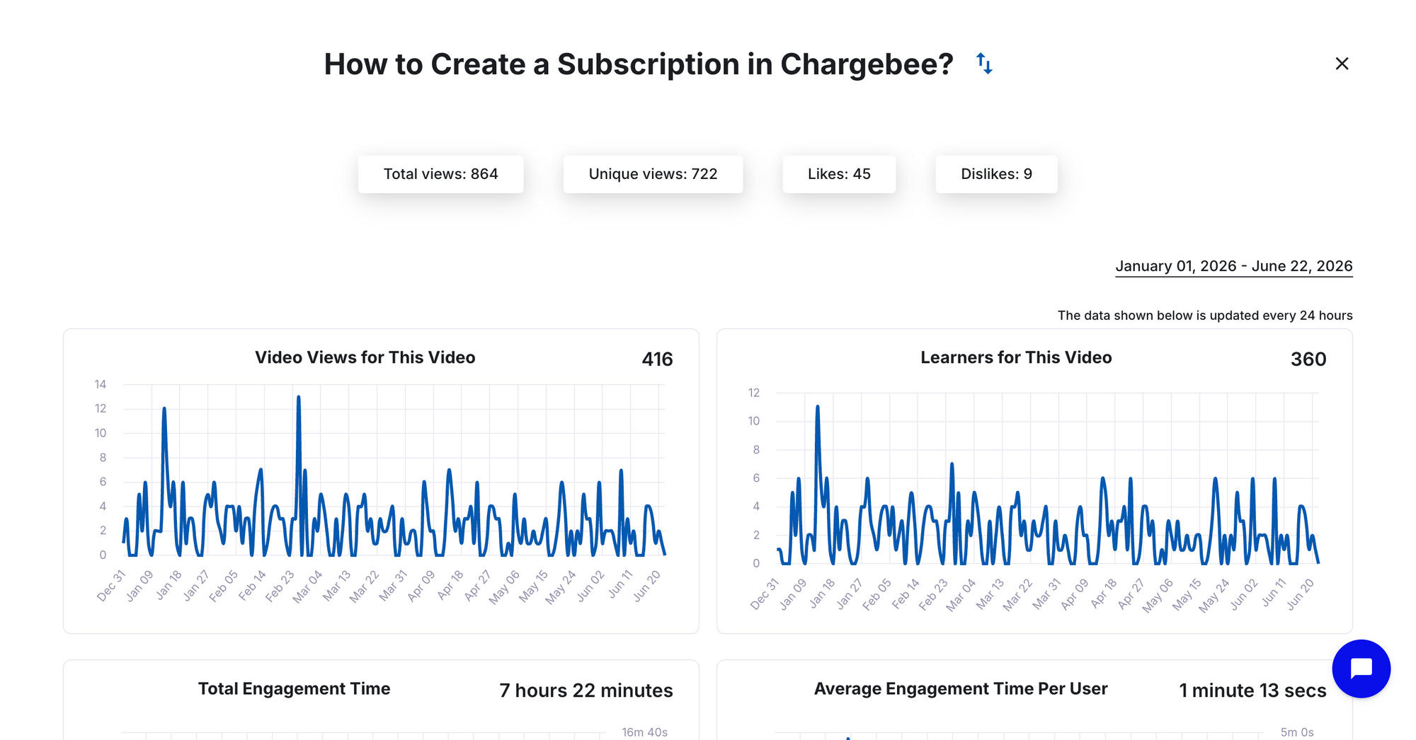1416x740 pixels.
Task: Click the Dislikes: 9 card
Action: [996, 174]
